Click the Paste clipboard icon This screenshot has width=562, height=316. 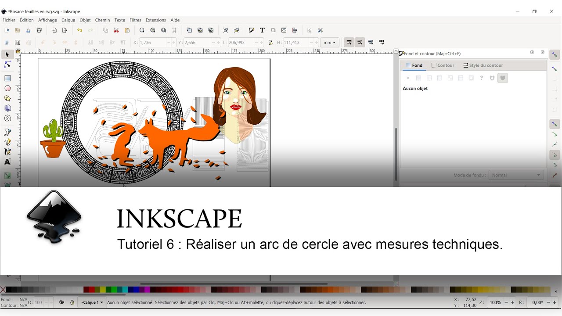click(x=127, y=30)
